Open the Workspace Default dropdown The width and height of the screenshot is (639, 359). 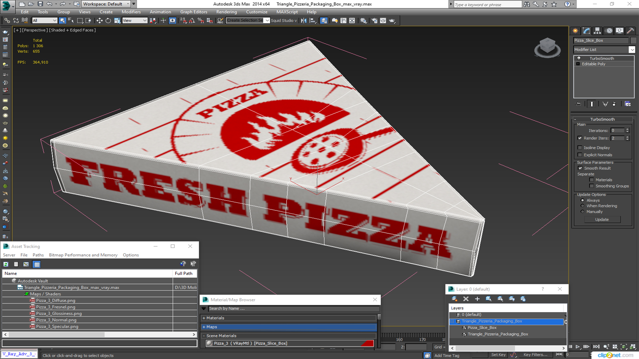click(106, 4)
